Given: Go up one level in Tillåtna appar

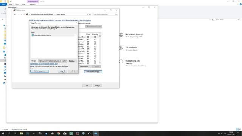Looking at the screenshot, I should pyautogui.click(x=24, y=14).
